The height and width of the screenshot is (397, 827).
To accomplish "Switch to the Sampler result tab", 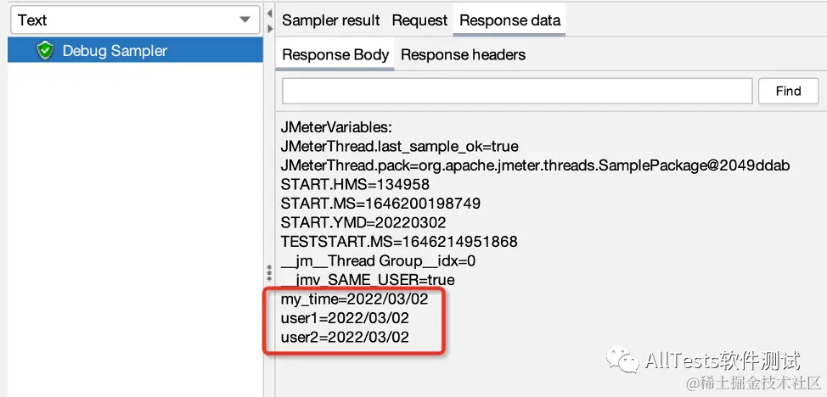I will coord(330,20).
